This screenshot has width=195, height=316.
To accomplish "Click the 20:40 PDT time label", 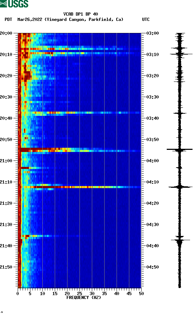I will [6, 118].
